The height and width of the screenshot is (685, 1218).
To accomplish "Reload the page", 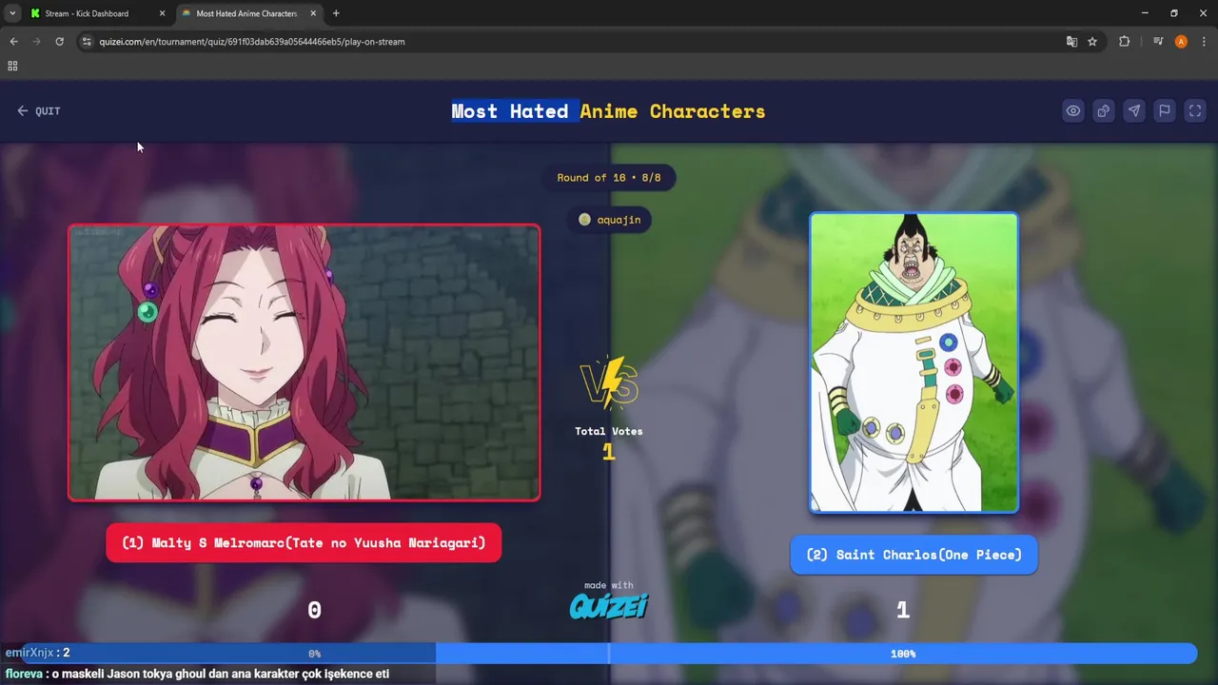I will pyautogui.click(x=59, y=42).
